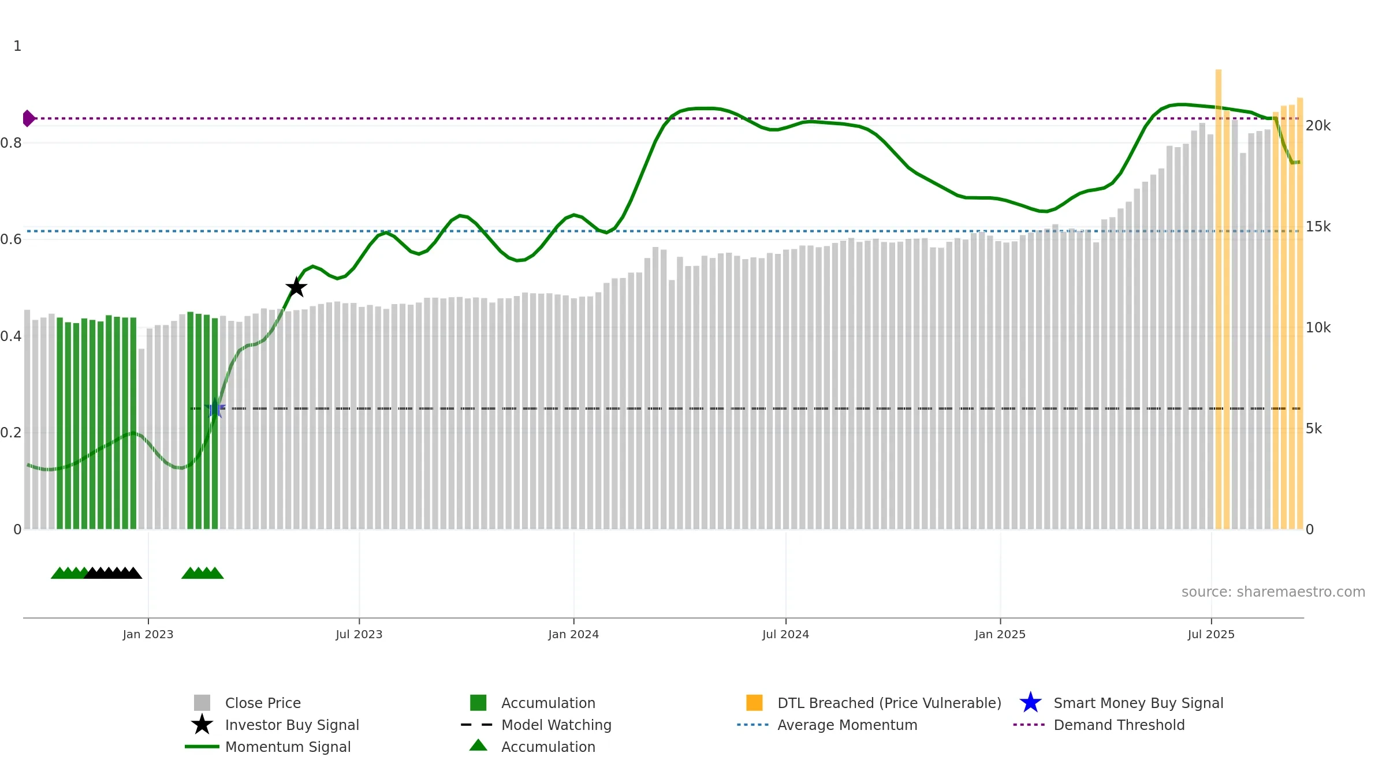Screen dimensions: 1386x779
Task: Click the second group of green accumulation triangles
Action: click(203, 573)
